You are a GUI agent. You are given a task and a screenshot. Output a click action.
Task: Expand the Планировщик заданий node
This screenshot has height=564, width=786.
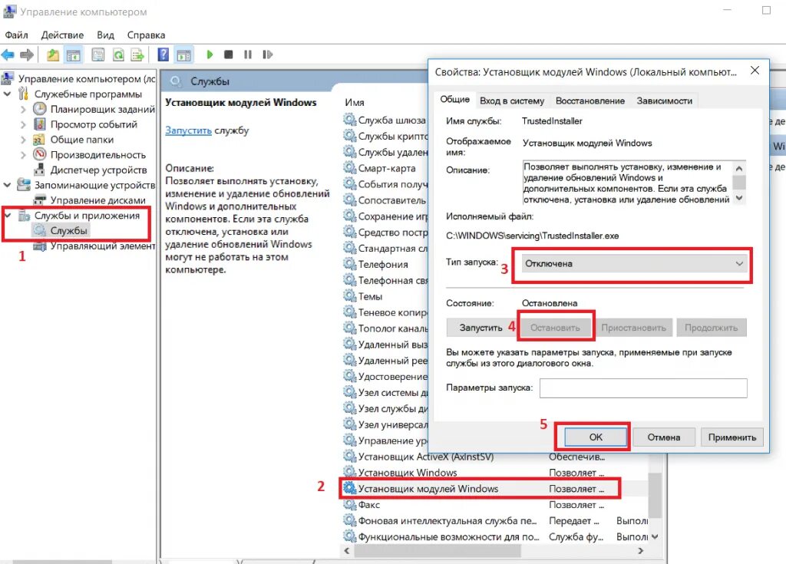[23, 109]
